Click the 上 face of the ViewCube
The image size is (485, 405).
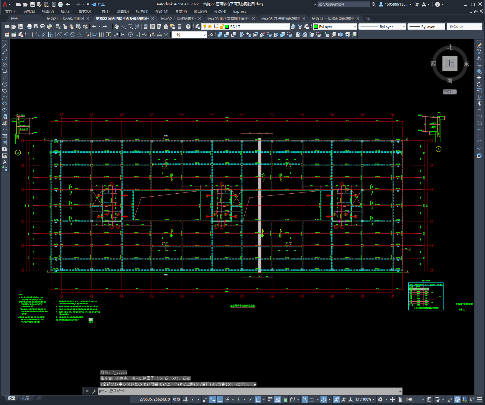[x=450, y=63]
